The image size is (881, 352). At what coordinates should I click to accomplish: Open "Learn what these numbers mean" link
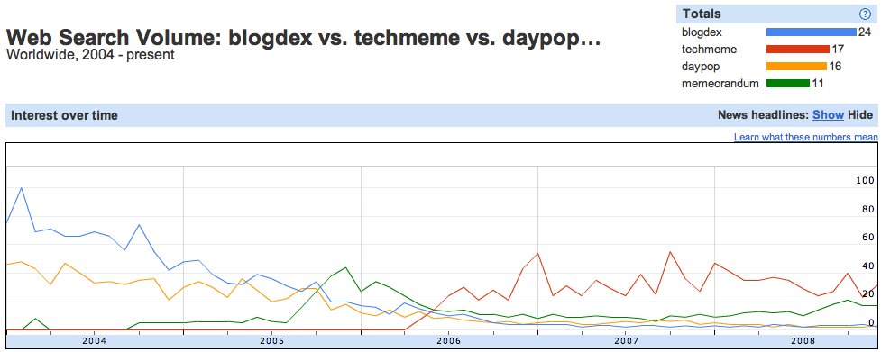(806, 137)
